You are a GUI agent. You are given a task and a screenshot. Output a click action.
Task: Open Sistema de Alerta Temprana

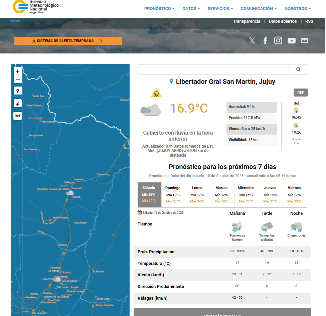coord(68,41)
